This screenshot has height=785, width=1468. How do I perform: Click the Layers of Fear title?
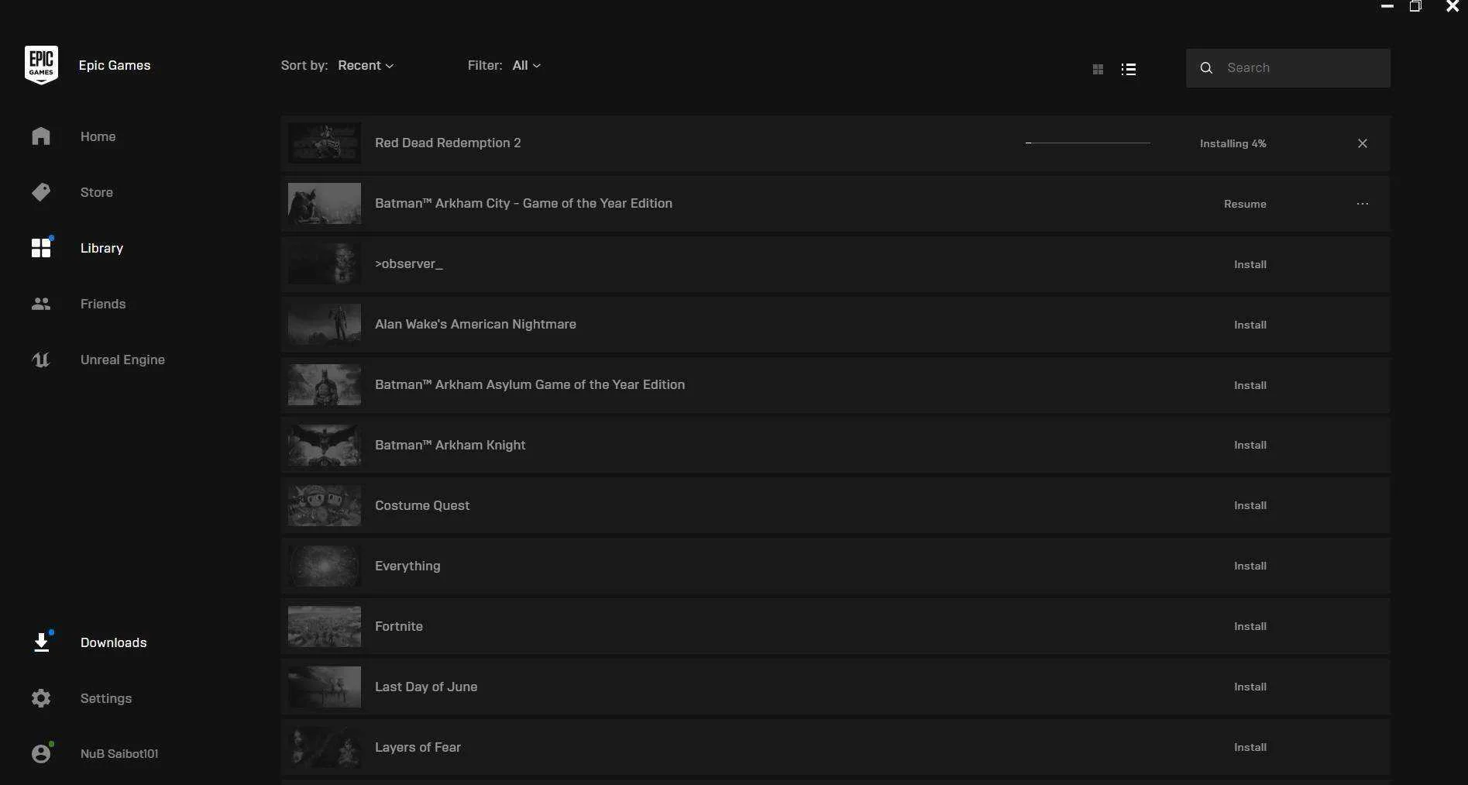418,747
